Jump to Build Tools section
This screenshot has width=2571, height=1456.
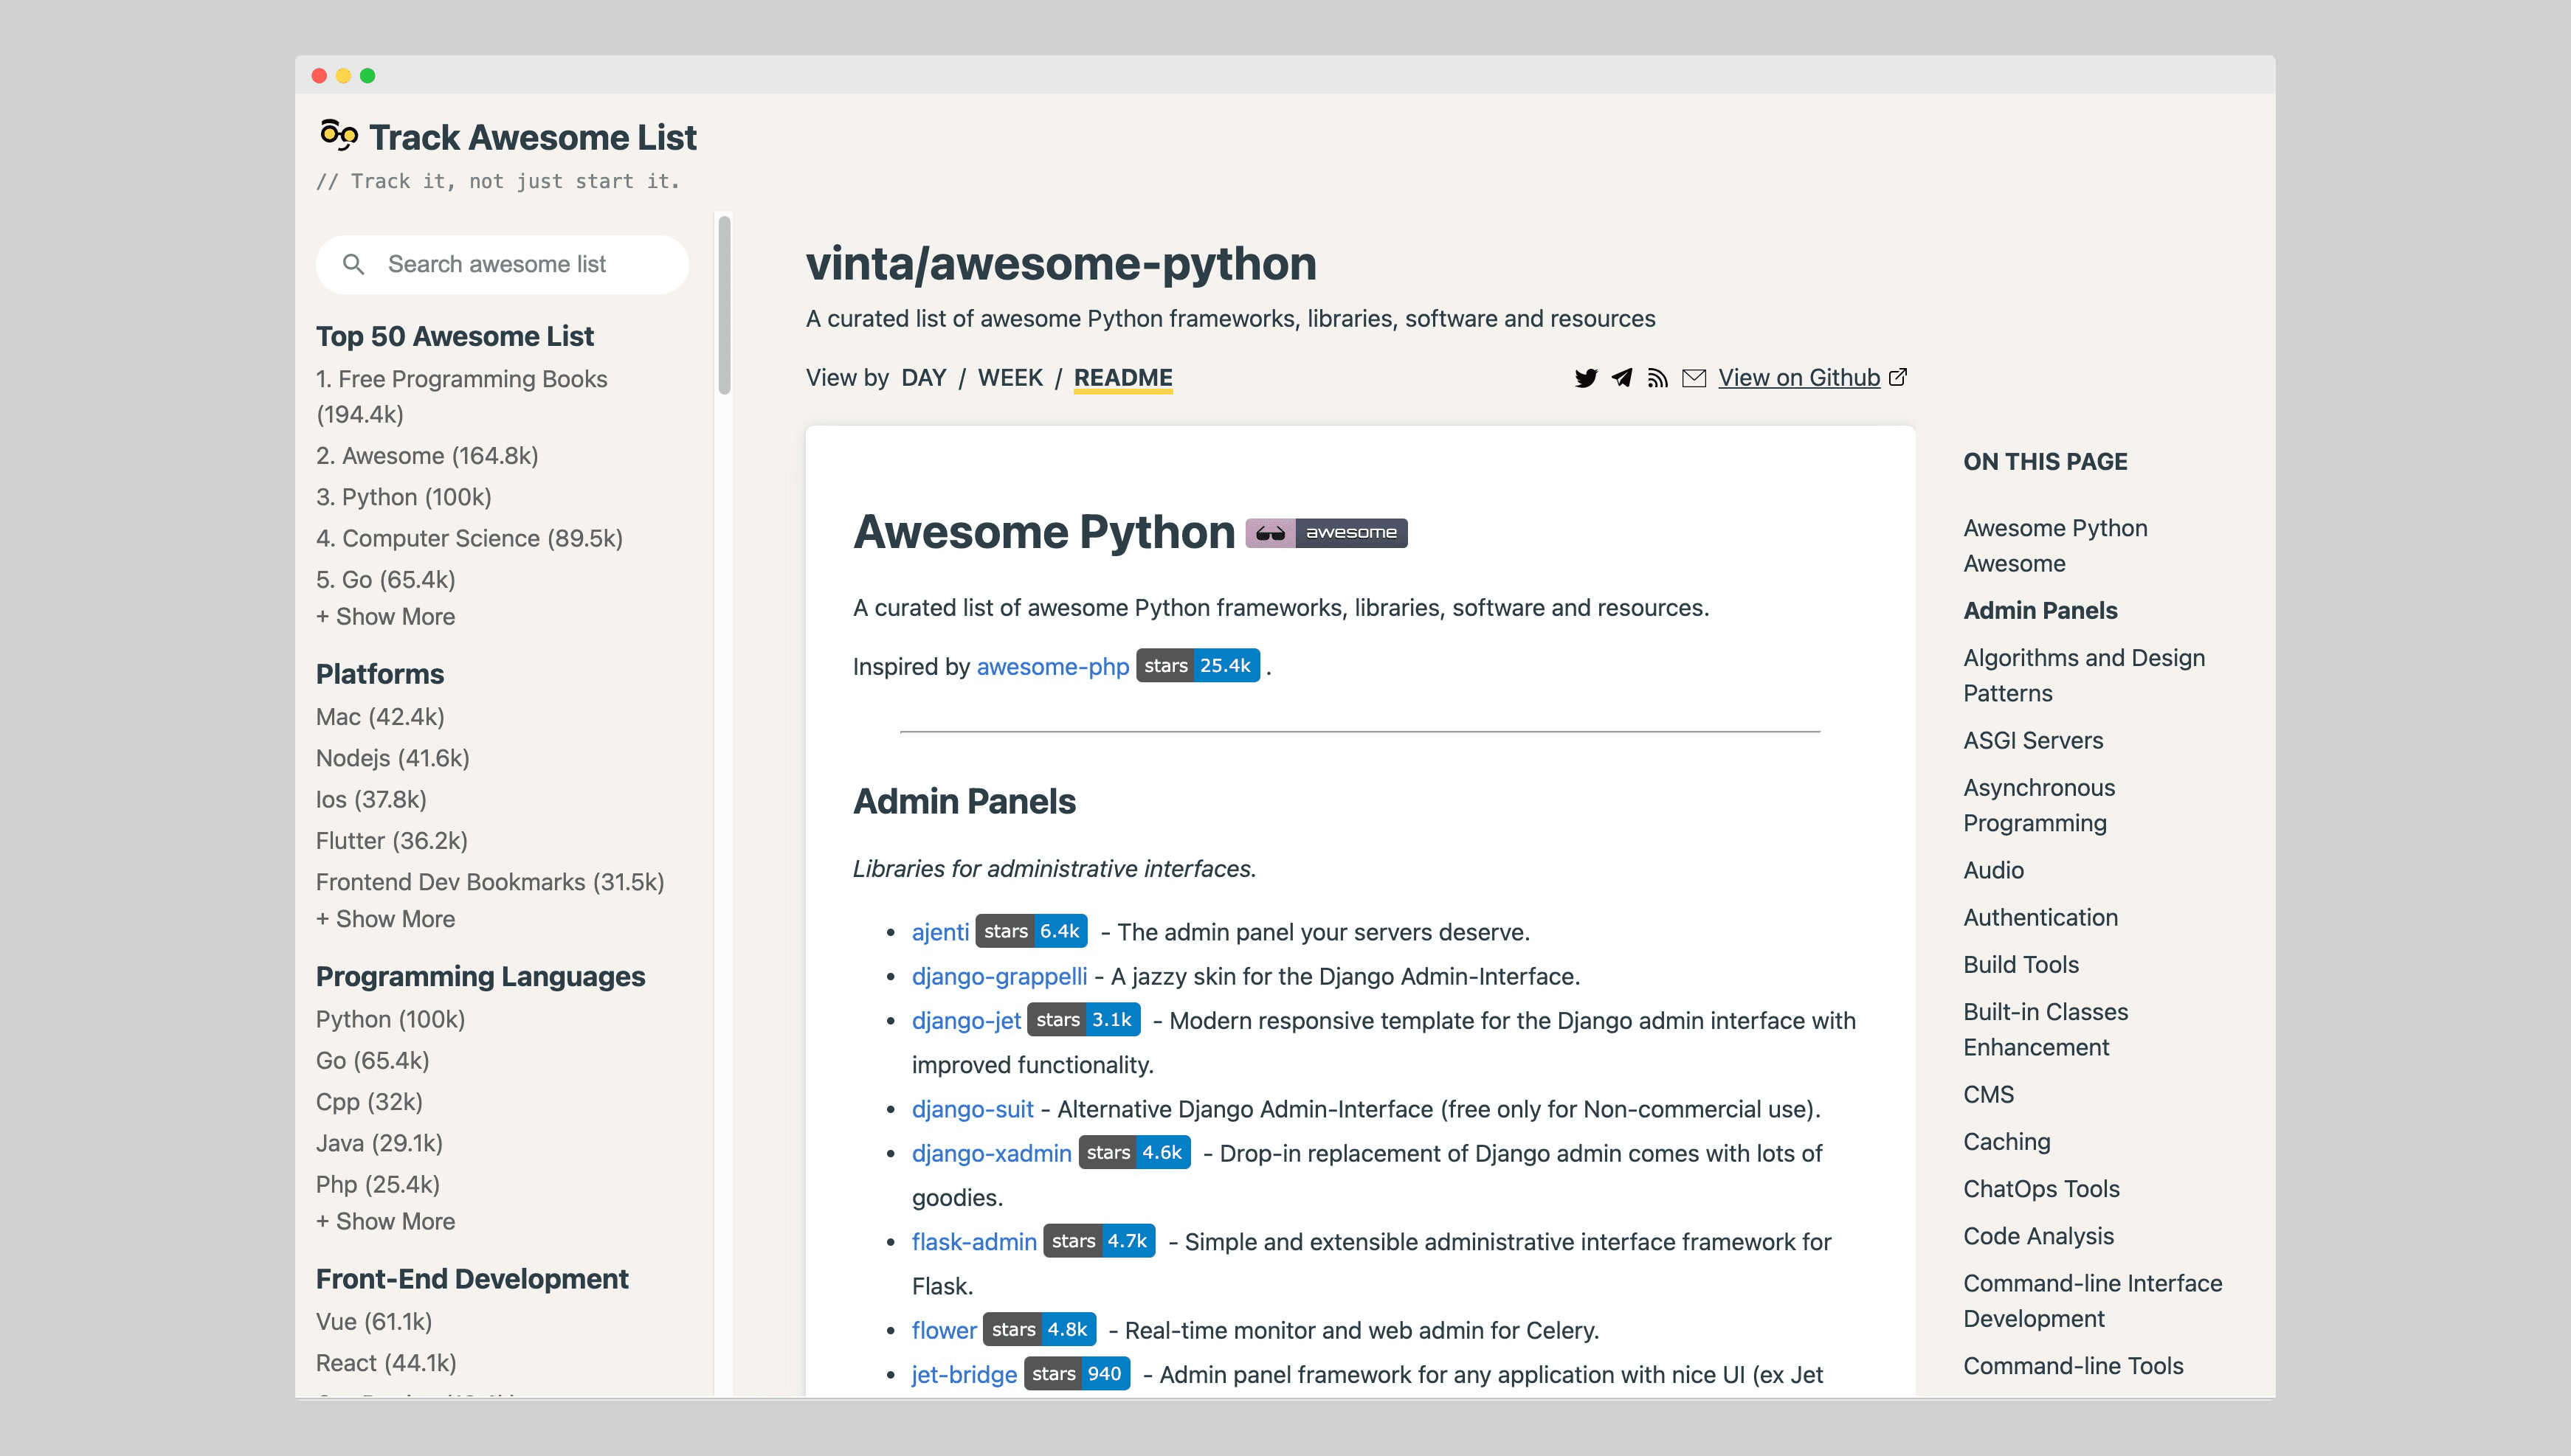point(2020,965)
